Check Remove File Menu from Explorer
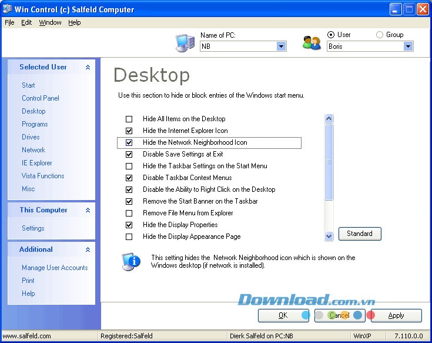The image size is (432, 343). [129, 213]
